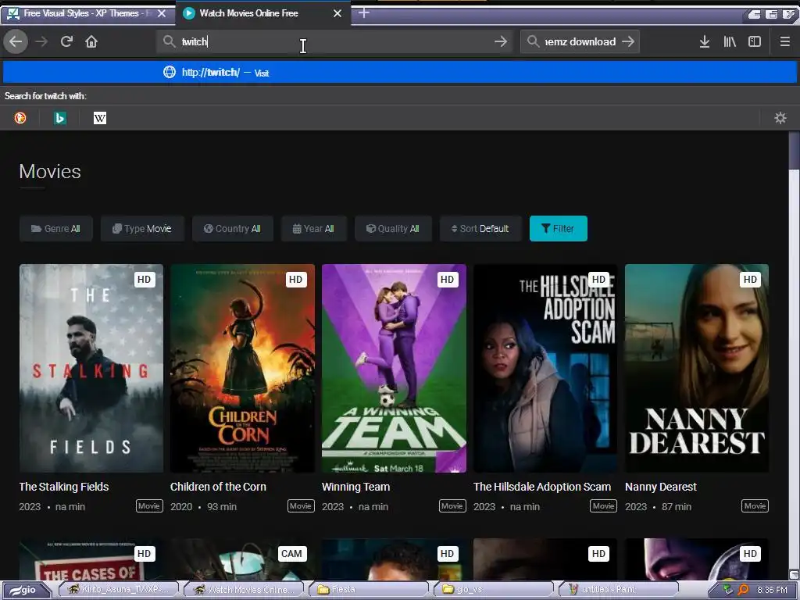
Task: Switch to Kirito_Asuna taskbar window
Action: point(120,590)
